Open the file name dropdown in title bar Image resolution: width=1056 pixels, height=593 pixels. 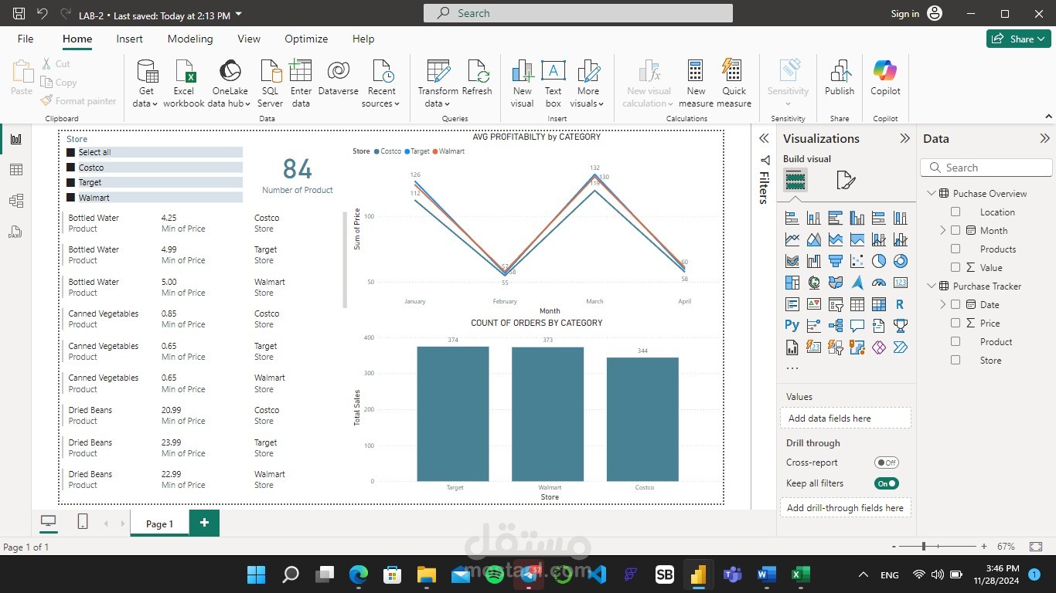pyautogui.click(x=238, y=15)
